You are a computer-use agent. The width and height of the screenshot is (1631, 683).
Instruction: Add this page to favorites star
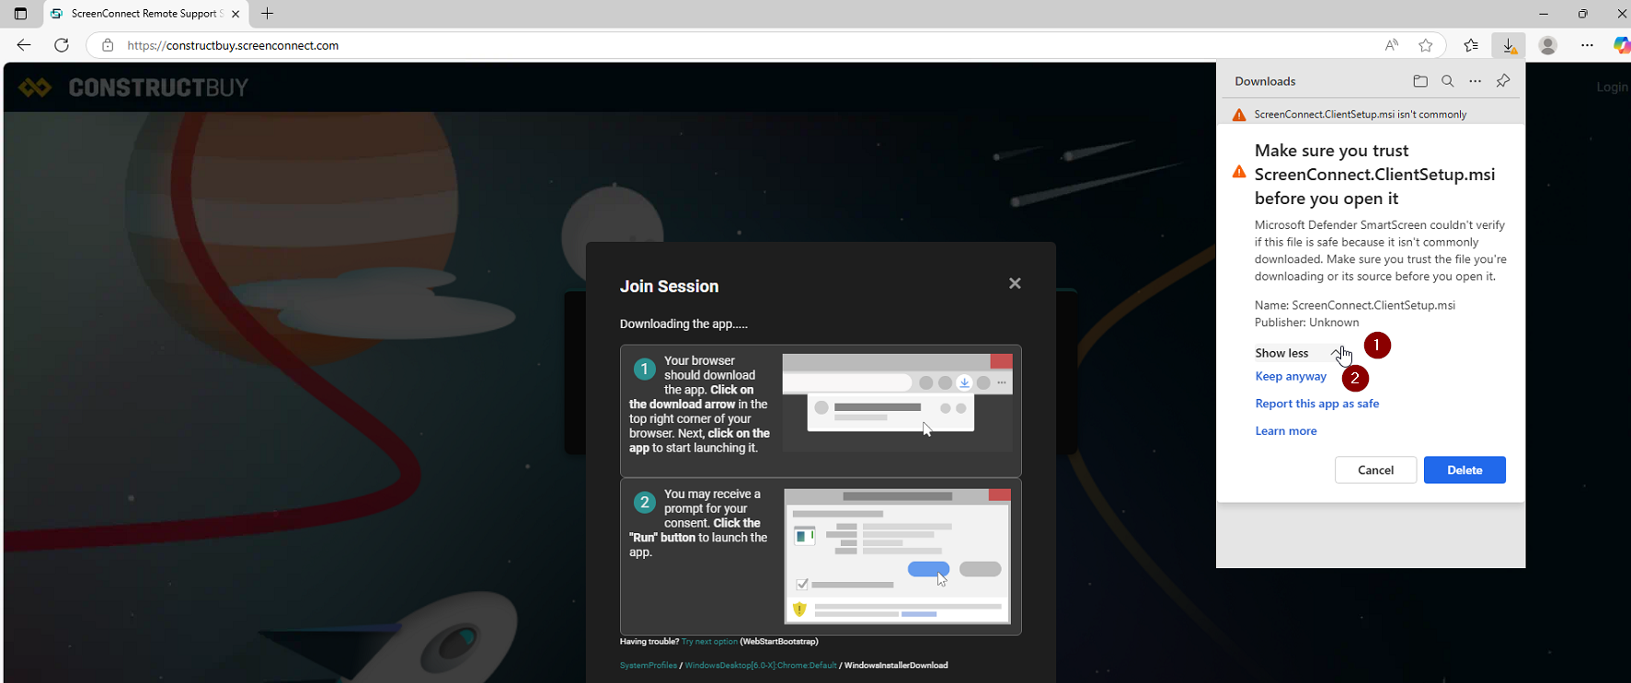pyautogui.click(x=1426, y=45)
